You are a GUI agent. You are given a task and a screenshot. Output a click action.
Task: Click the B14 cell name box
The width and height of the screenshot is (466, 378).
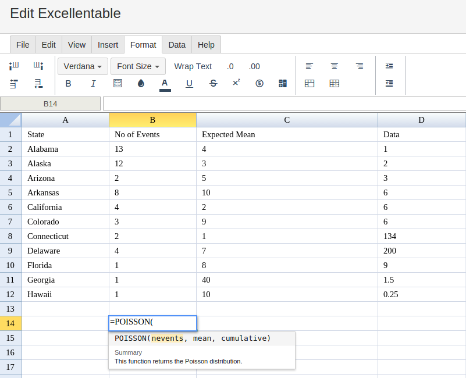[51, 104]
